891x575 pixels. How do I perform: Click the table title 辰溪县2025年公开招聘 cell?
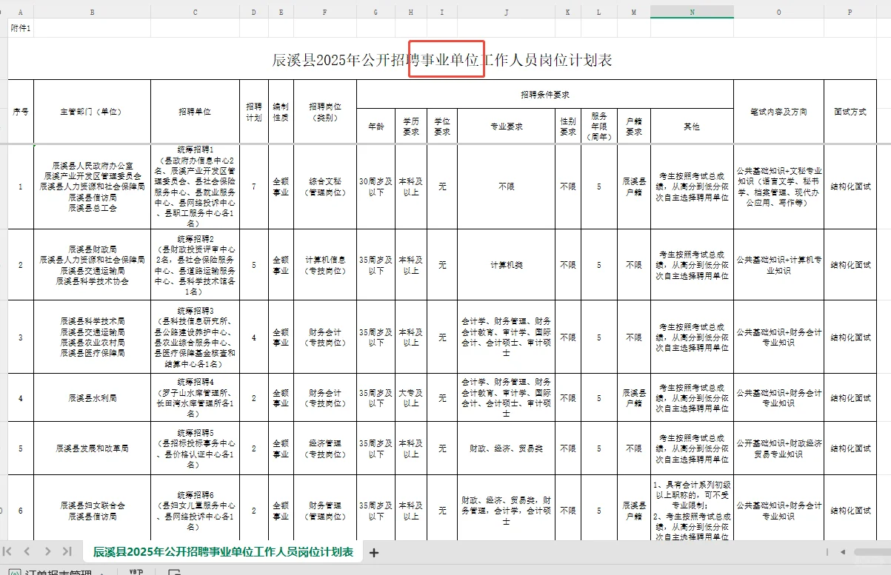tap(442, 59)
